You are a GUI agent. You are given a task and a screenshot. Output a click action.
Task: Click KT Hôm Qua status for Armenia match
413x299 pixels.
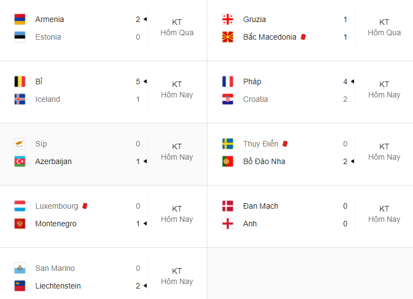point(177,28)
